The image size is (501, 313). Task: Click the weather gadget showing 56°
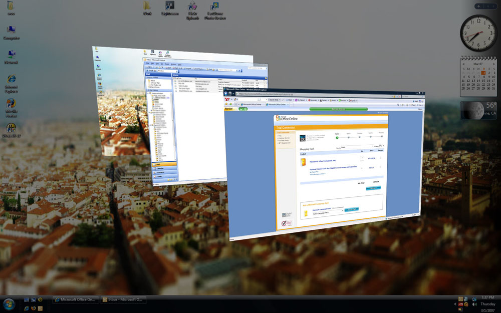[478, 110]
